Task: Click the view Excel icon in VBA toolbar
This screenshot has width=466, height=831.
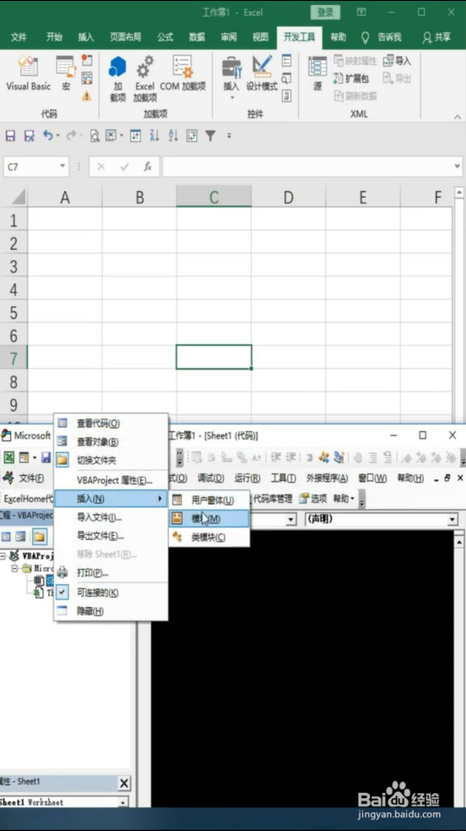Action: (9, 457)
